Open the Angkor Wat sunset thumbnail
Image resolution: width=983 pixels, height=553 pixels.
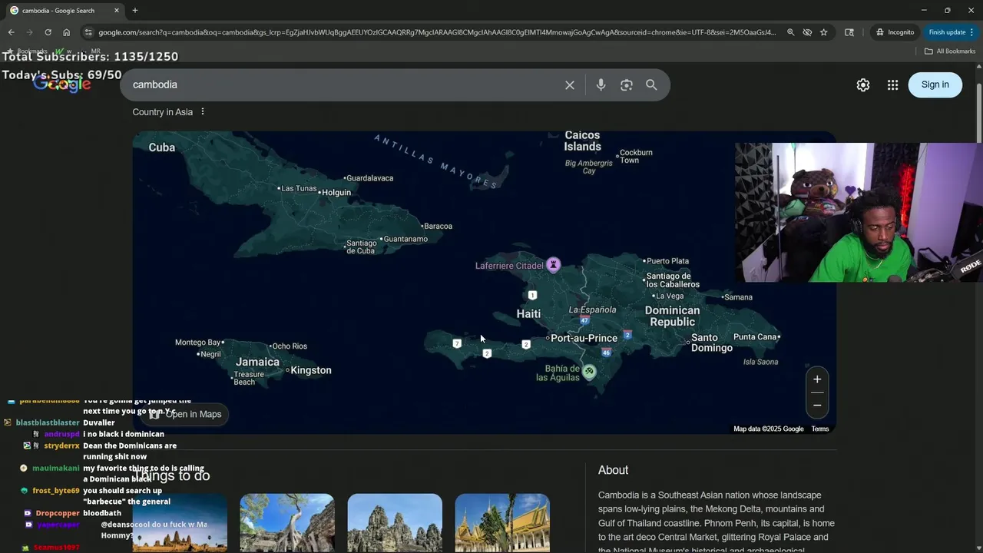click(x=180, y=523)
